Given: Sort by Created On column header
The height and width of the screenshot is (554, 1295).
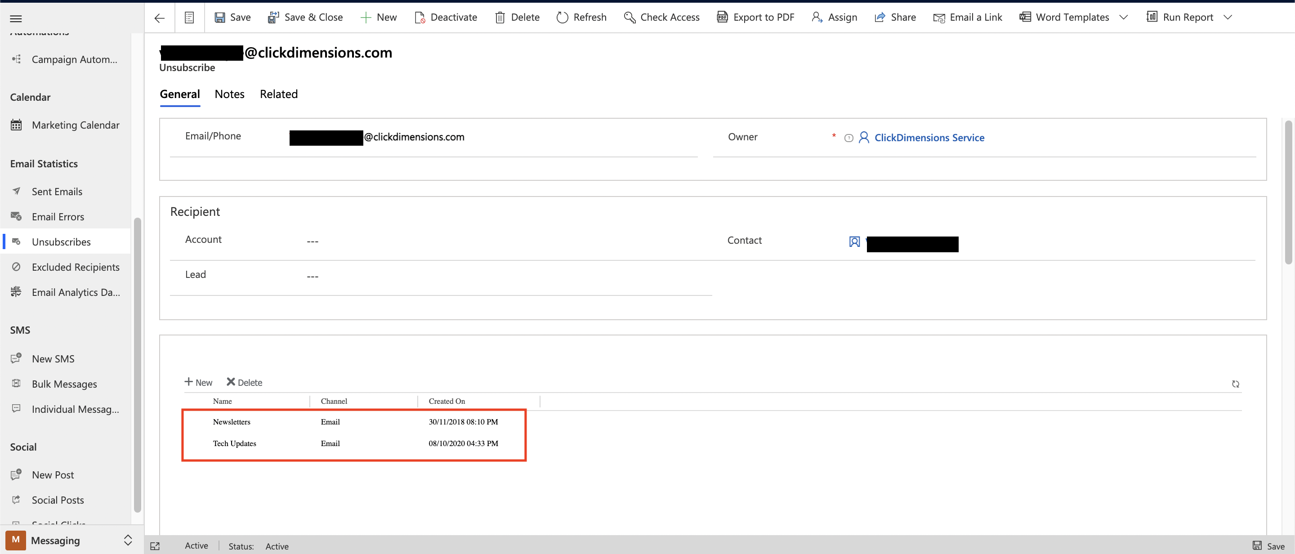Looking at the screenshot, I should (x=447, y=401).
